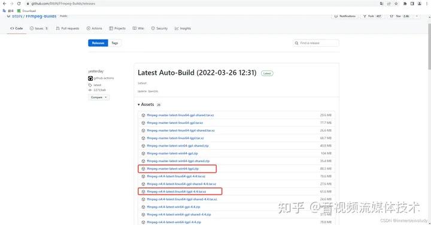Download ffmpeg-master-latest-linux64-lgpl.tar.xz

click(x=175, y=138)
